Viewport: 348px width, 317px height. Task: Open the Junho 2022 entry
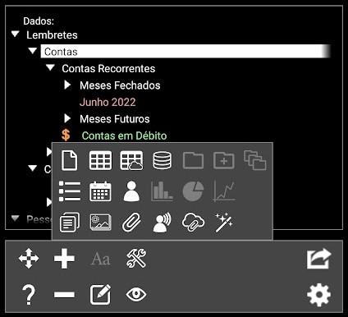coord(108,103)
